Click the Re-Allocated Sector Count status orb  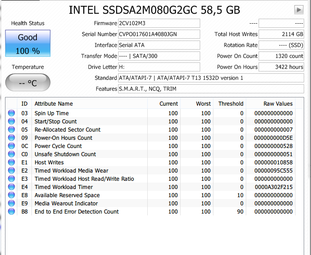[x=11, y=130]
